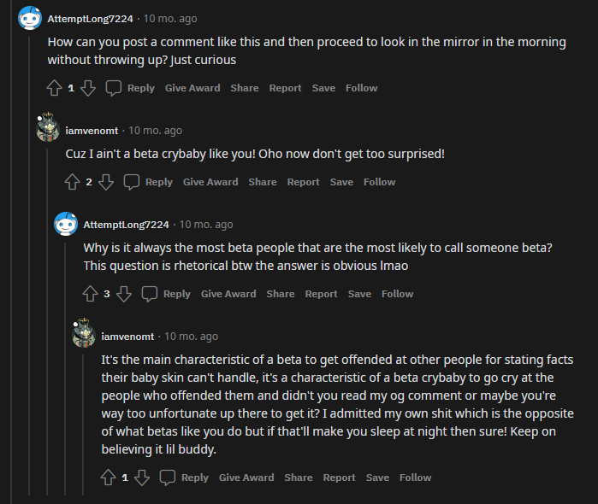Upvote iamvenomt's last long comment
598x504 pixels.
[x=108, y=478]
